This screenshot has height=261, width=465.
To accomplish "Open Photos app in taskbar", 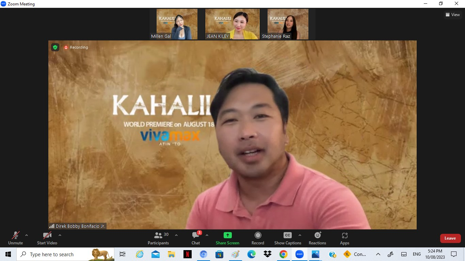I will (x=315, y=254).
